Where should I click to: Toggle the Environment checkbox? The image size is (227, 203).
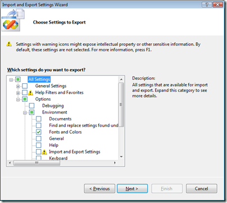31,112
